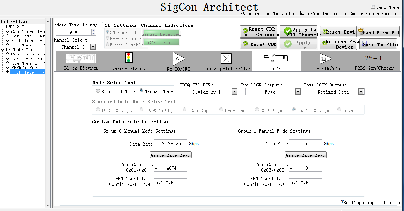The width and height of the screenshot is (404, 211).
Task: Write Rate Regs for Group 0
Action: pyautogui.click(x=171, y=155)
